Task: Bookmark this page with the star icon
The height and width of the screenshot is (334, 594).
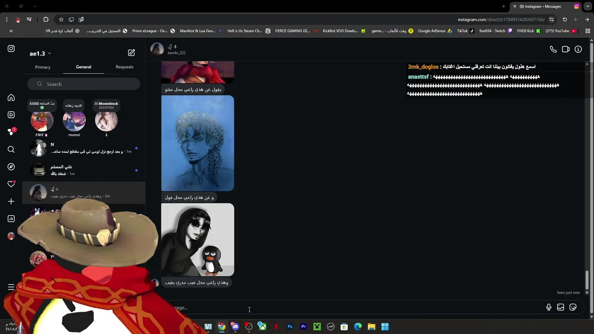Action: [61, 19]
